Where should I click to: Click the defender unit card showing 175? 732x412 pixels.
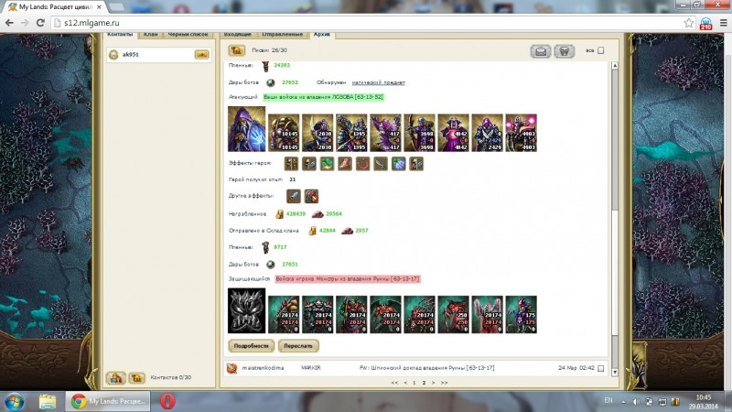coord(521,314)
